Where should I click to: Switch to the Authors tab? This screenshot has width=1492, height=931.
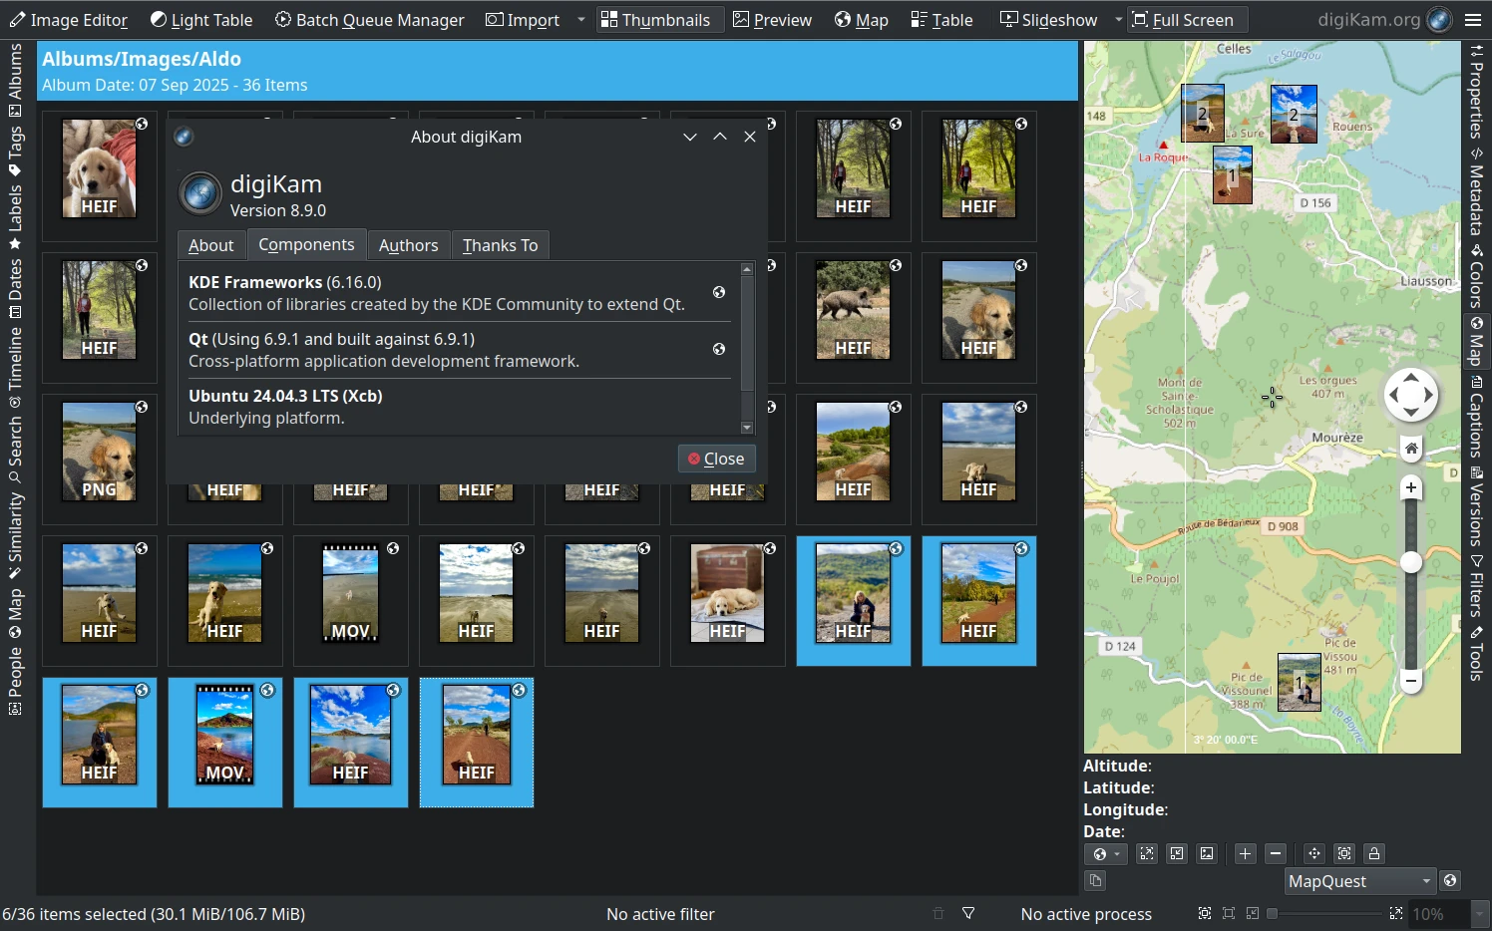[408, 245]
